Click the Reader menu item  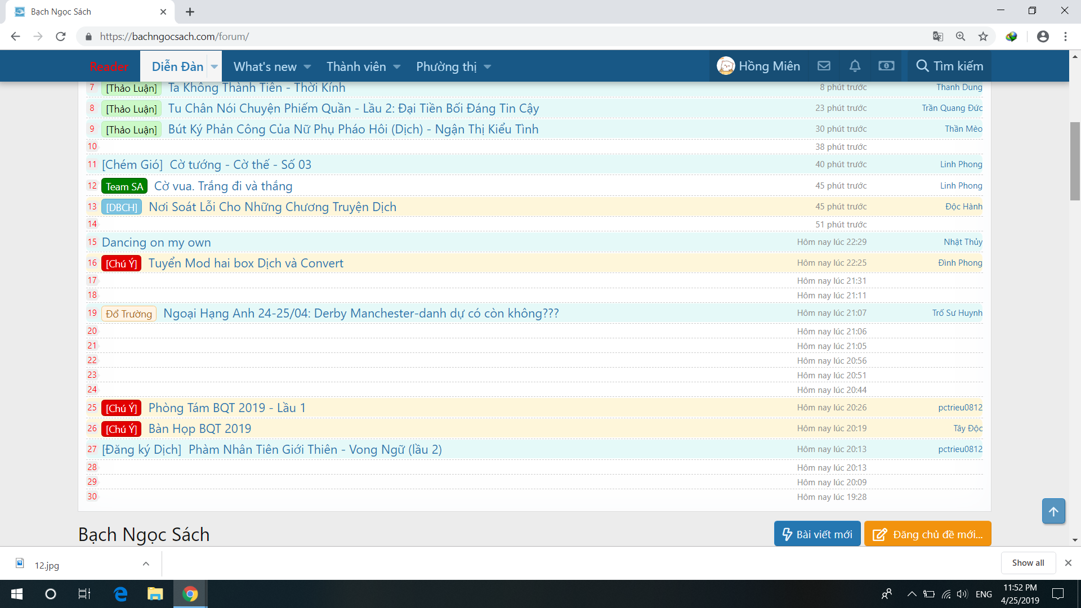(x=109, y=66)
